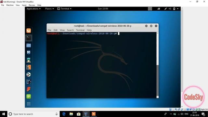Launch Armitage from the Kali dock

pos(29,60)
